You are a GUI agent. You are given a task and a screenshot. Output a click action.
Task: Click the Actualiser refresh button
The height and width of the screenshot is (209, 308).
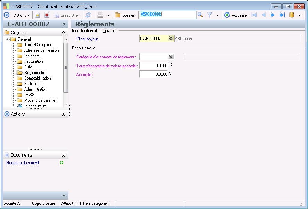point(236,15)
